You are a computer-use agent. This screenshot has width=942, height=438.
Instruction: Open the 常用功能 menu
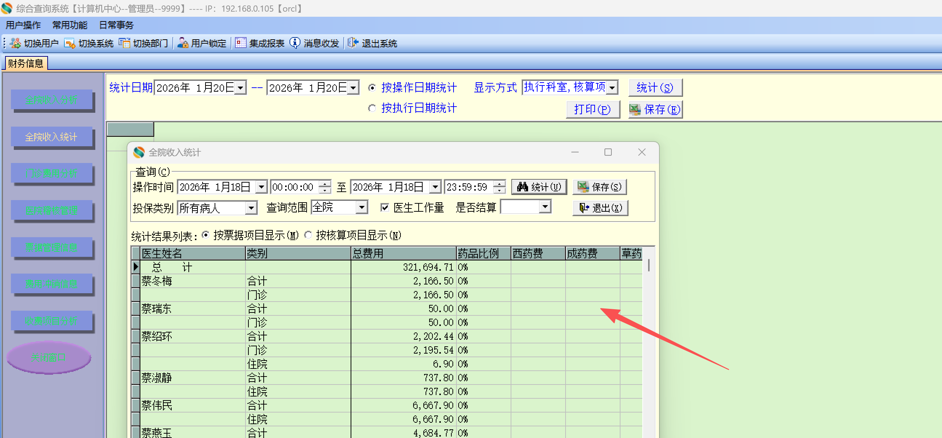click(x=69, y=25)
